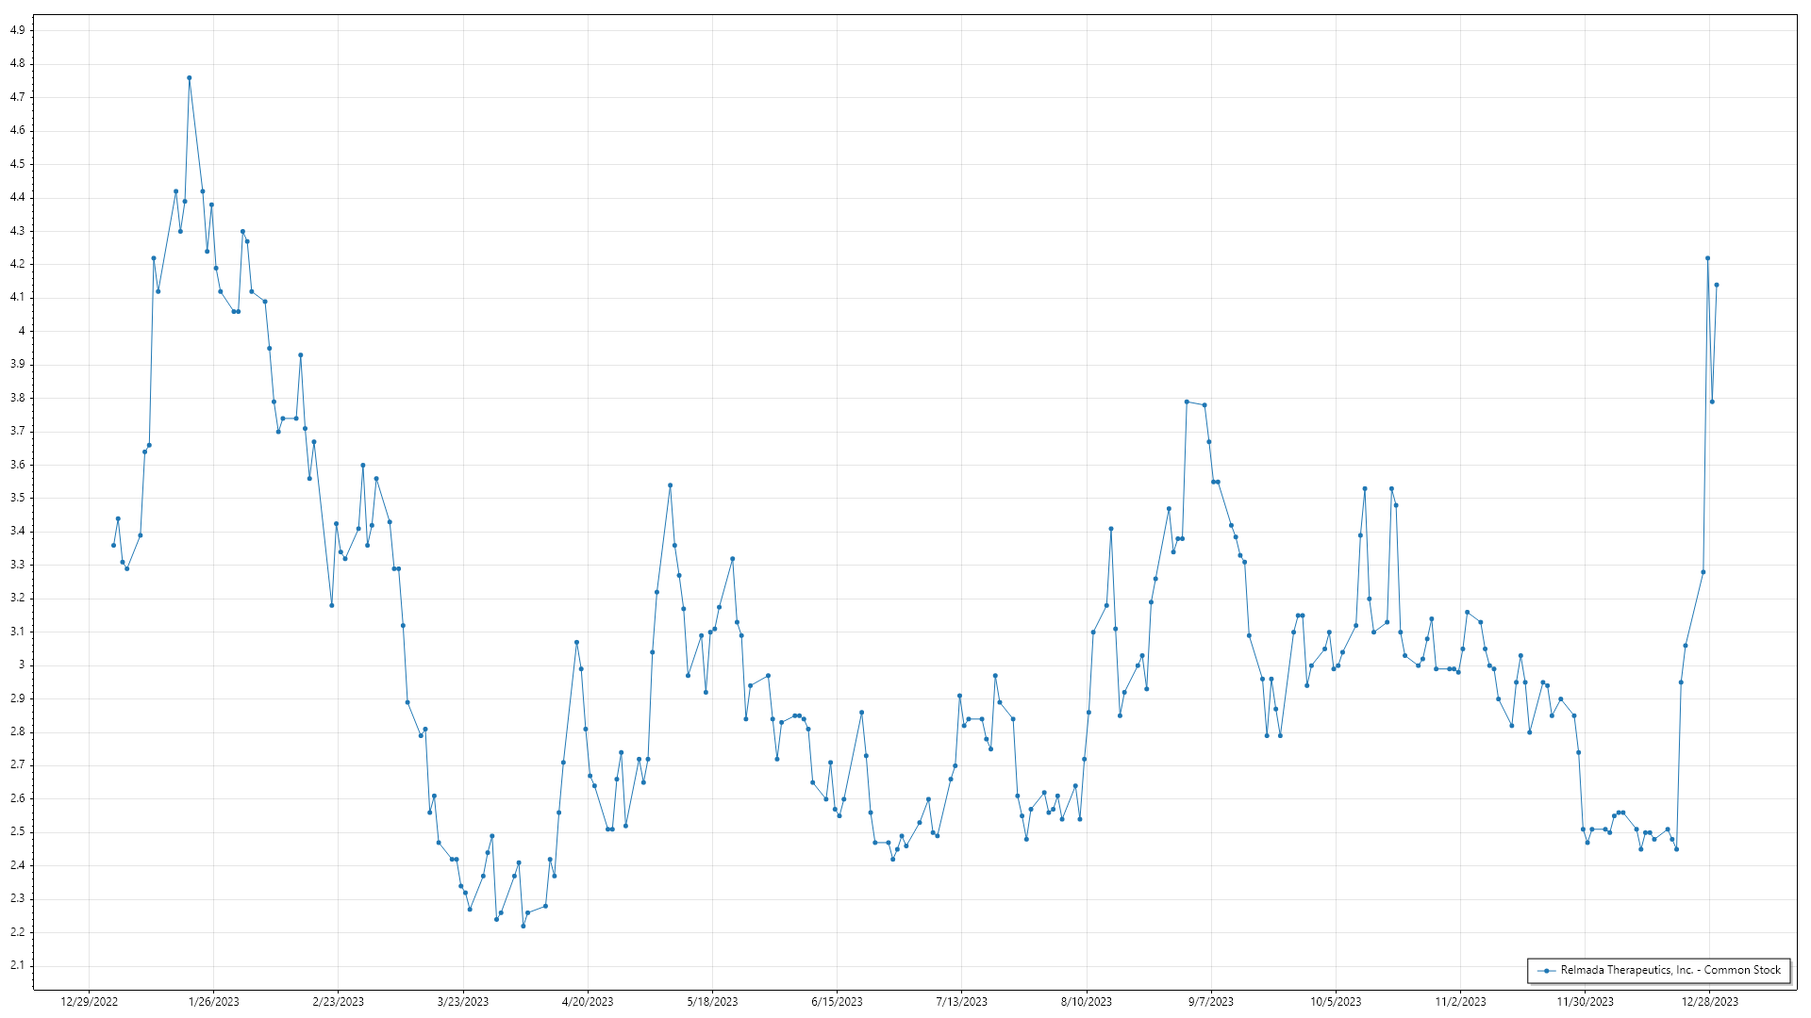Click the 7/13/2023 x-axis date label
Viewport: 1811px width, 1018px height.
[961, 1001]
